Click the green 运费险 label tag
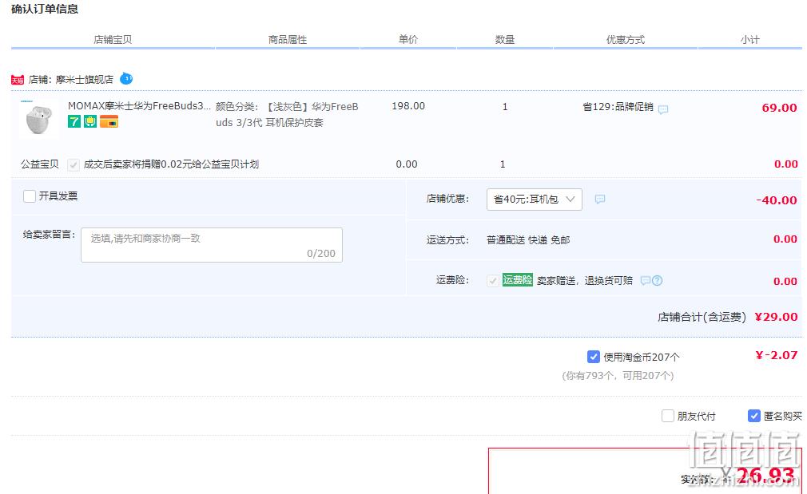 point(517,279)
